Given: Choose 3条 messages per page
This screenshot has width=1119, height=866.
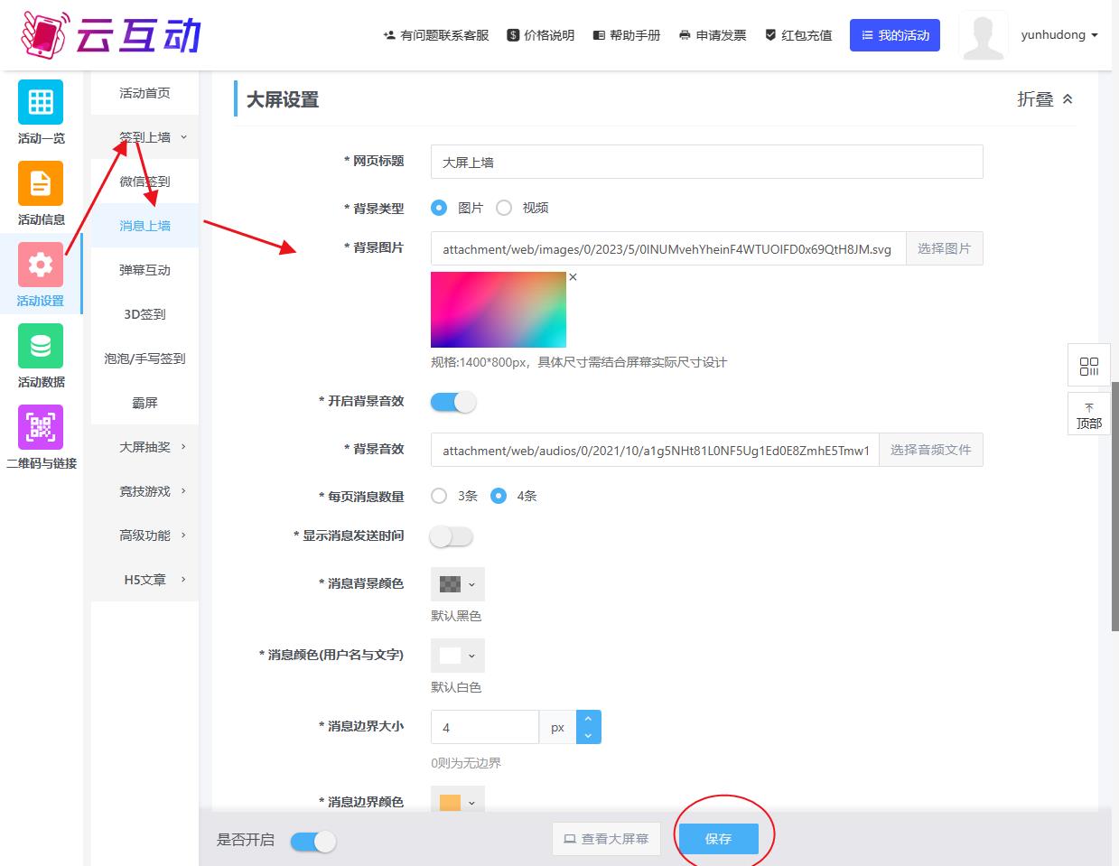Looking at the screenshot, I should click(x=439, y=496).
